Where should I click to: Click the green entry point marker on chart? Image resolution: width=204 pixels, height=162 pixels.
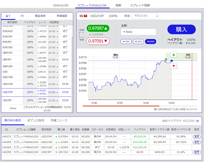click(x=166, y=60)
